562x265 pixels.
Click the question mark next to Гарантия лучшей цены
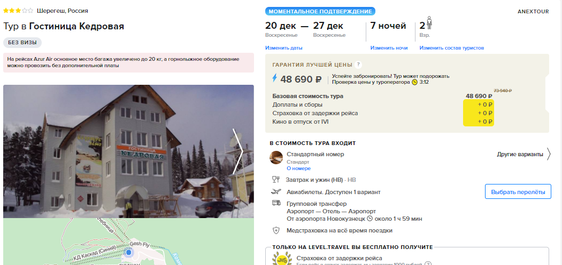coord(358,65)
